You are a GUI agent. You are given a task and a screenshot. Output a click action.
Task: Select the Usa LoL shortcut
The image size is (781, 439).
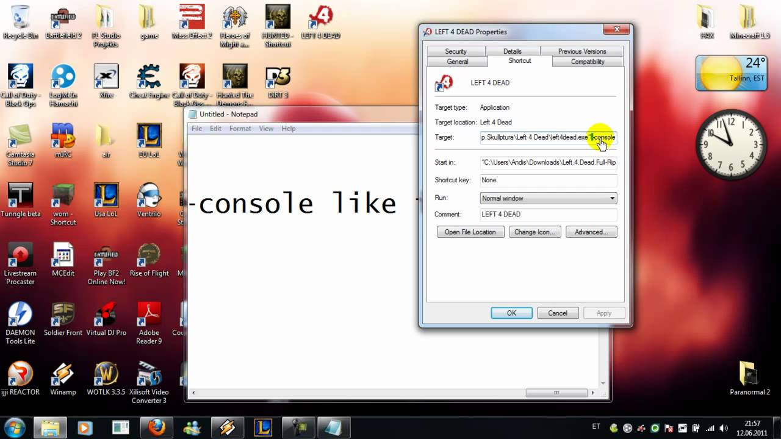(x=106, y=201)
